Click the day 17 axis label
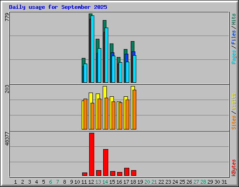Screen dimensions: 239x187 pos(126,182)
